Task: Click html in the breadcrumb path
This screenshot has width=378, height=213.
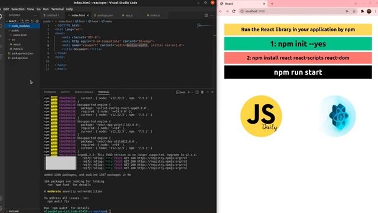Action: [x=80, y=21]
